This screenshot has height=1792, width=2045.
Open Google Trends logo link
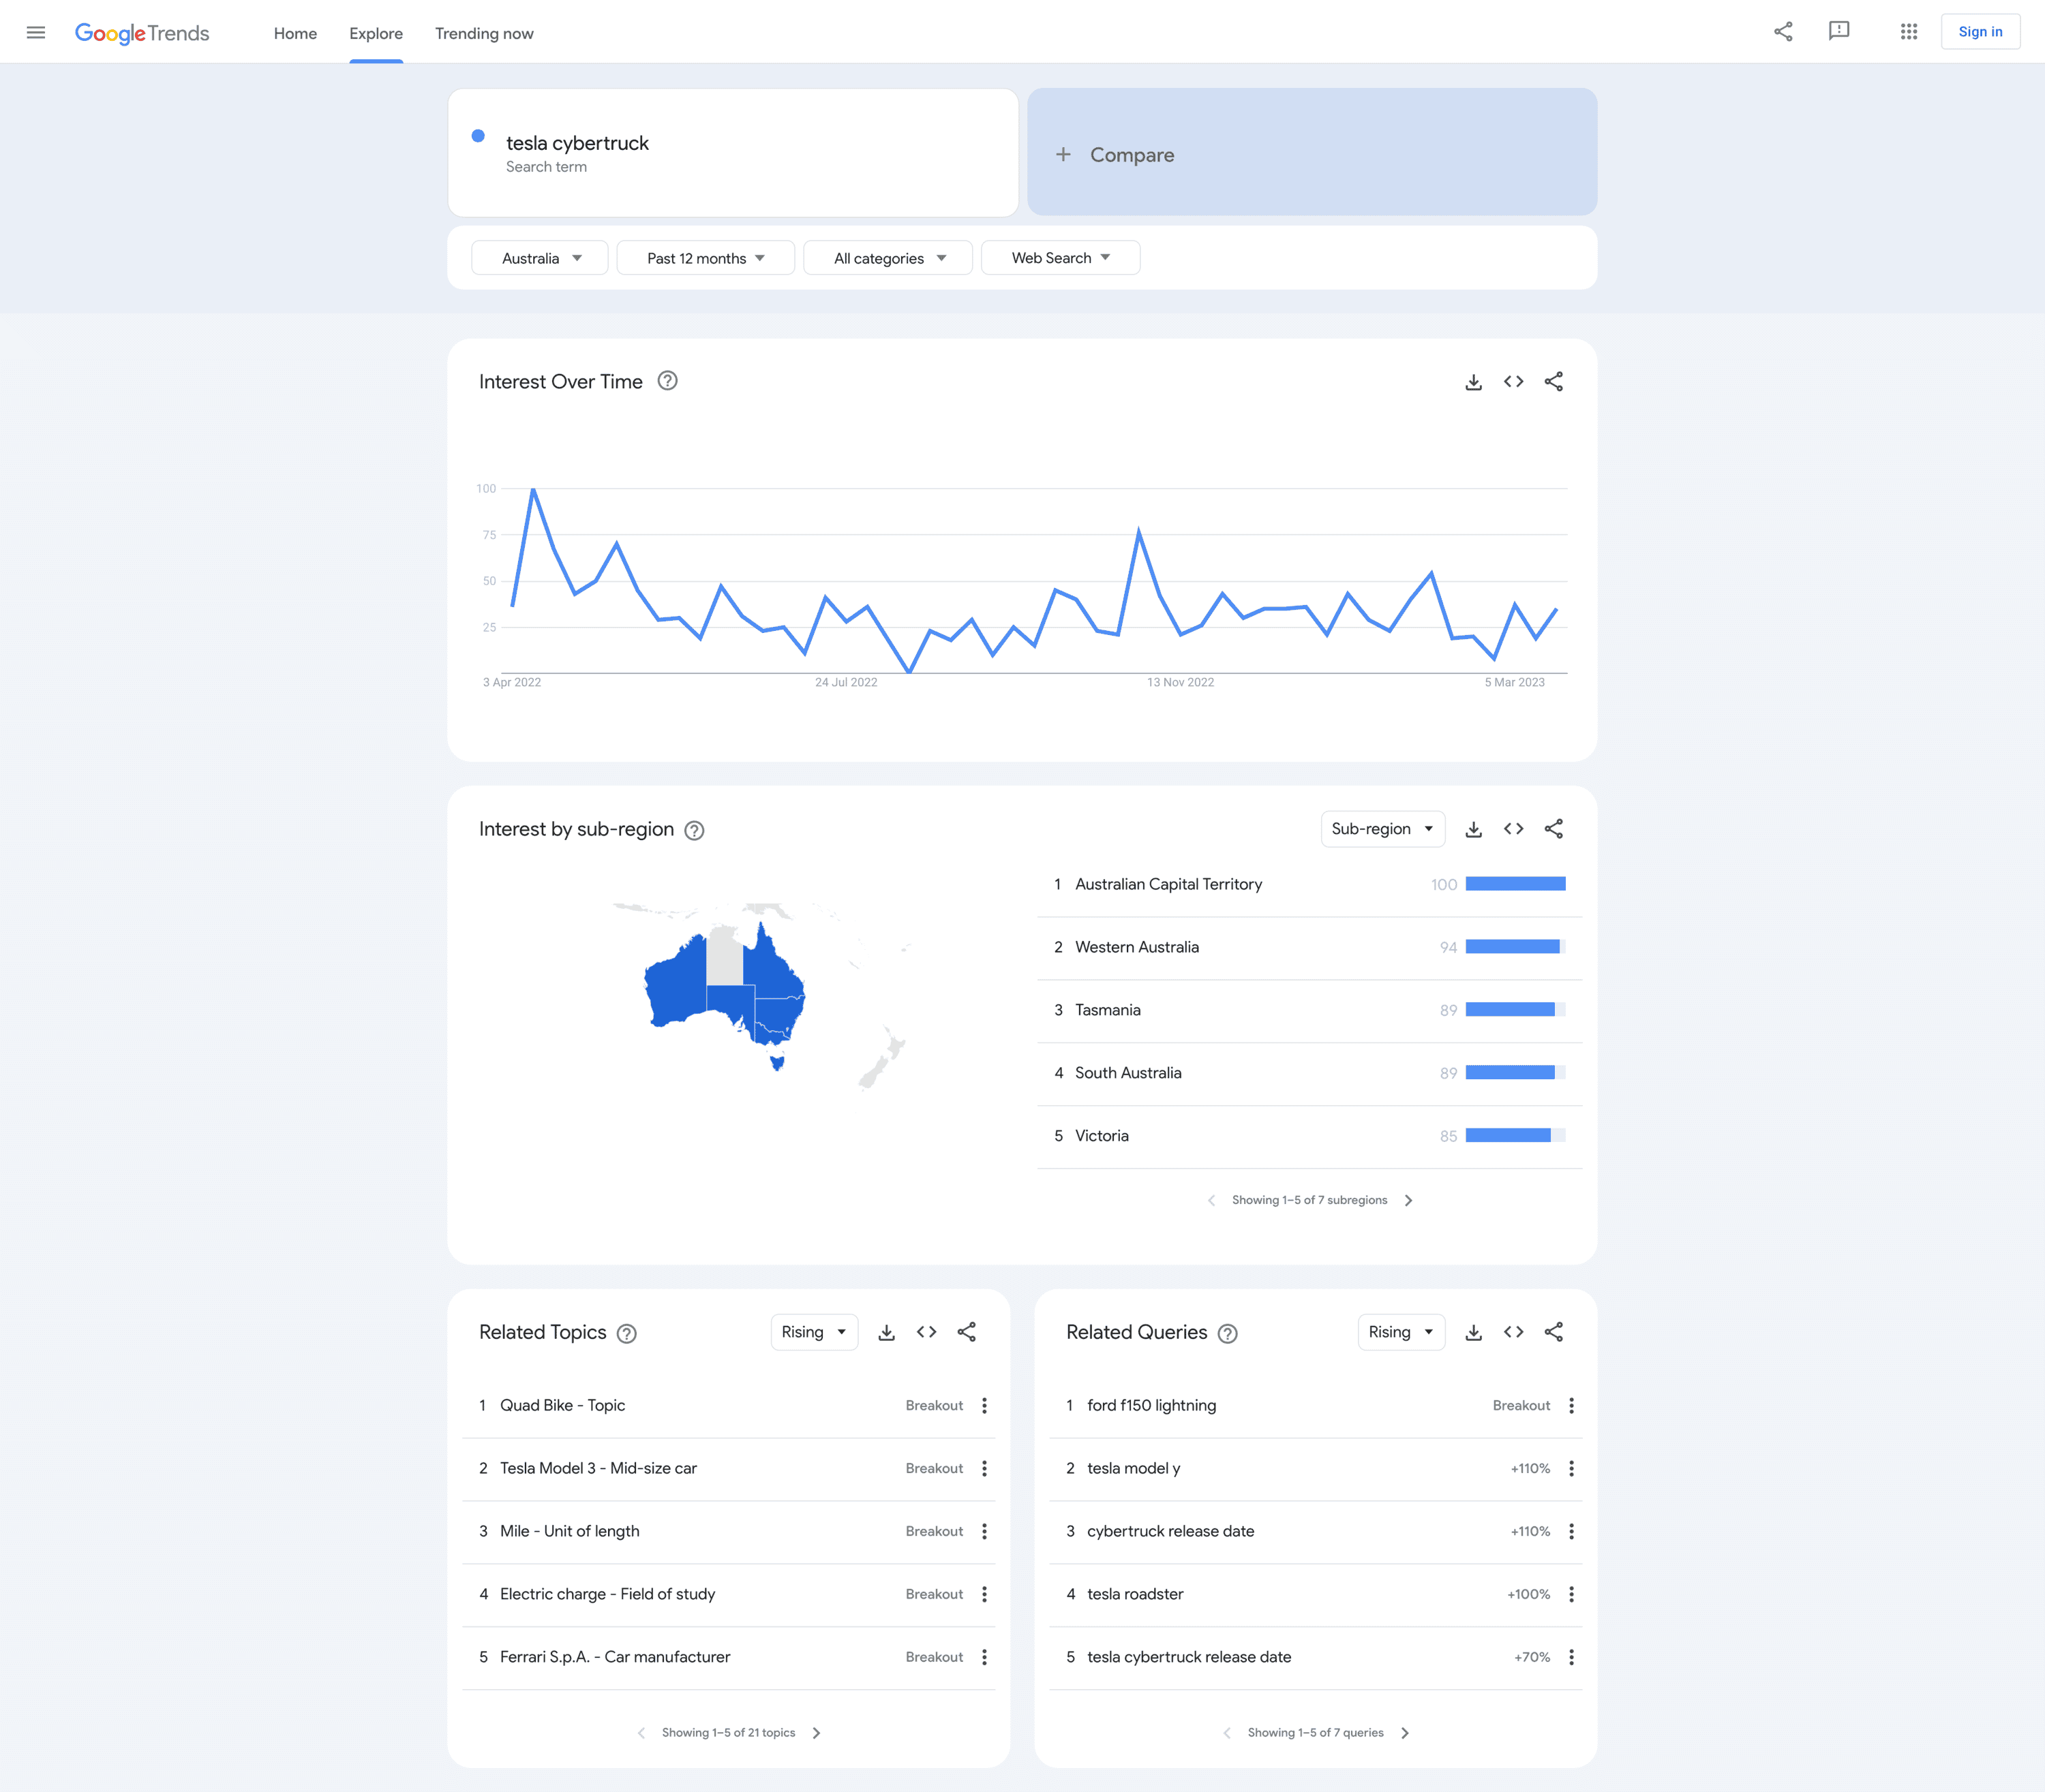(x=142, y=33)
